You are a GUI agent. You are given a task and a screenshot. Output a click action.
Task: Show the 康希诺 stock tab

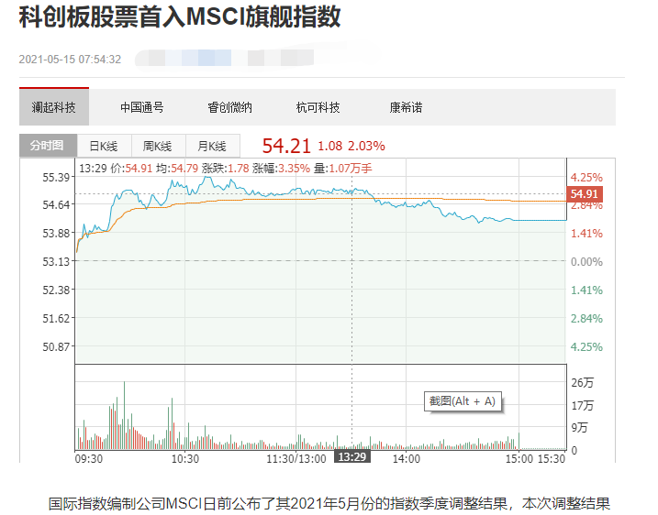tap(406, 108)
